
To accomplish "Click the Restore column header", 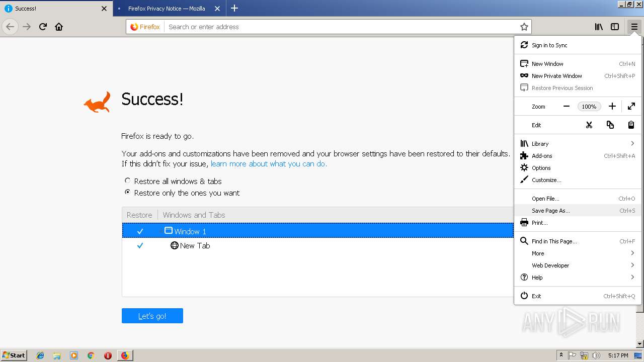I will [x=139, y=215].
